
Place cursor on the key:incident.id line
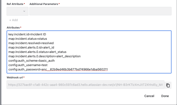[x=27, y=34]
